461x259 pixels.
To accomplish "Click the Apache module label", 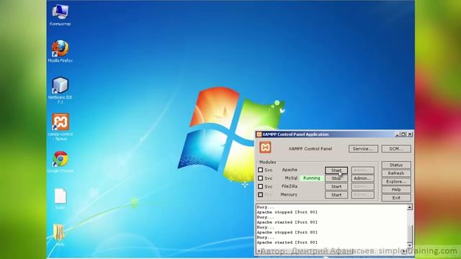I will [x=290, y=170].
